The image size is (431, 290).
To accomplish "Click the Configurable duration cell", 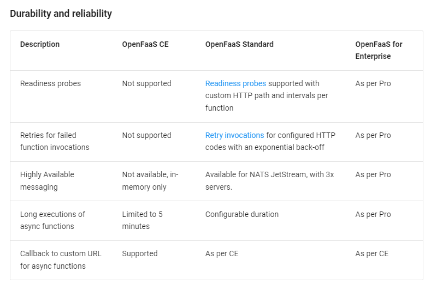I will click(x=242, y=214).
